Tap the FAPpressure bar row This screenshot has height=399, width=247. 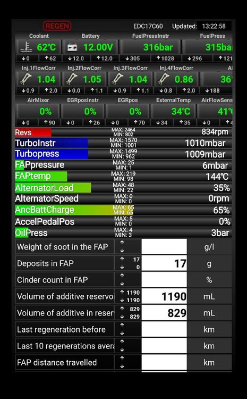(x=123, y=165)
